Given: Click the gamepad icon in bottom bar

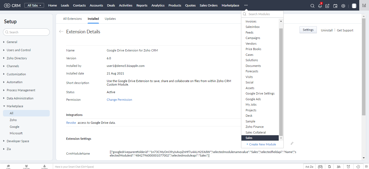Looking at the screenshot, I should pos(320,167).
